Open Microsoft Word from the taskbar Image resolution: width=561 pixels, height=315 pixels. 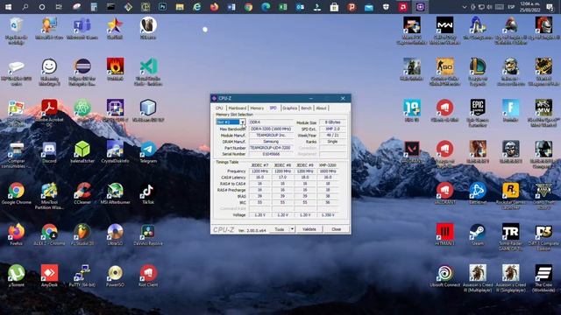(x=231, y=7)
